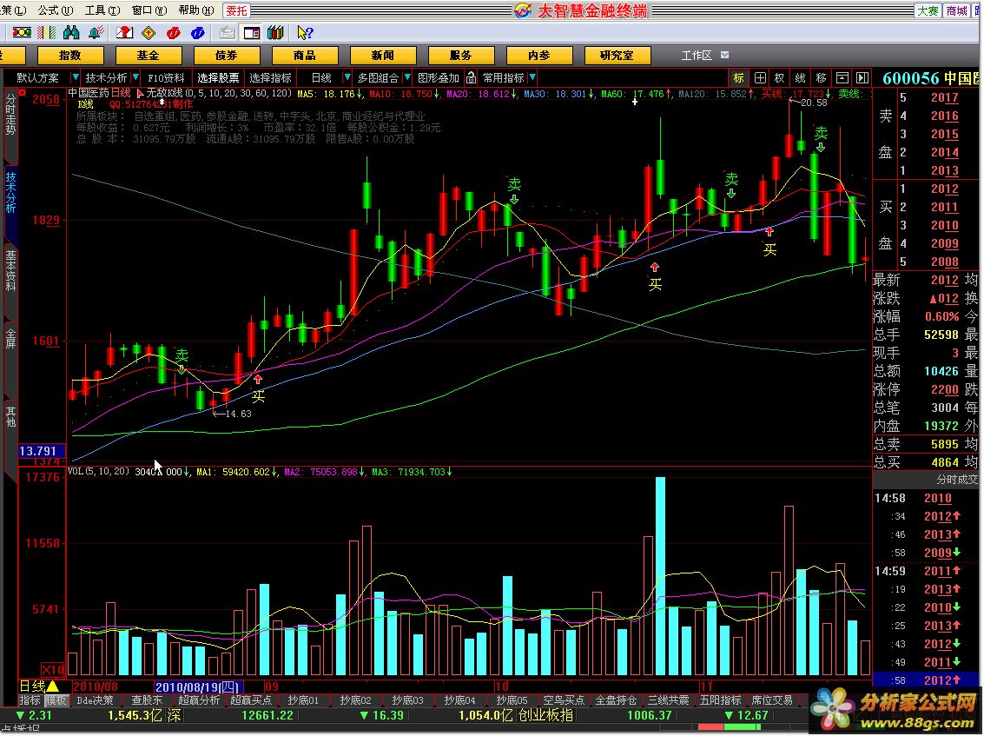Screen dimensions: 984x736
Task: Open the books library icon
Action: coord(275,33)
